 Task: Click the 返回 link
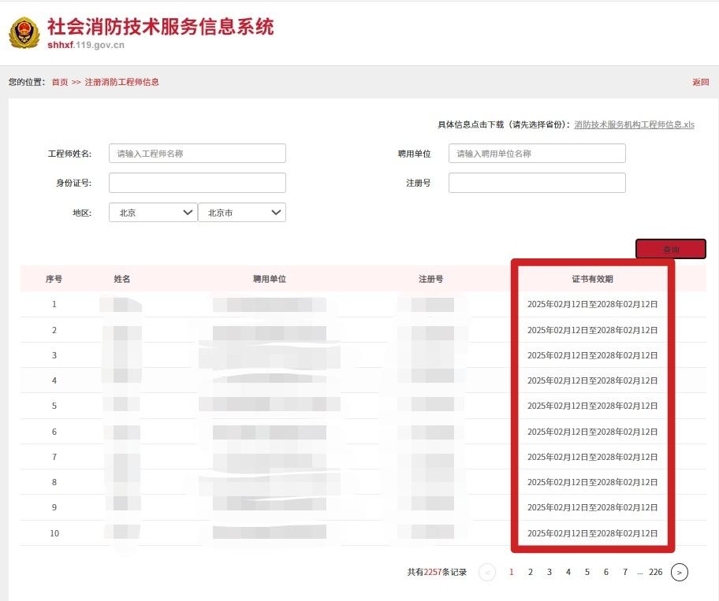click(x=701, y=82)
